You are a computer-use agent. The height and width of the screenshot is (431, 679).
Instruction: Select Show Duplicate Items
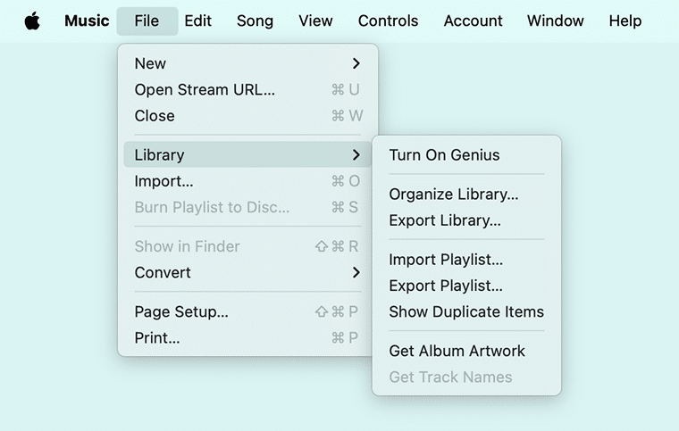(466, 311)
